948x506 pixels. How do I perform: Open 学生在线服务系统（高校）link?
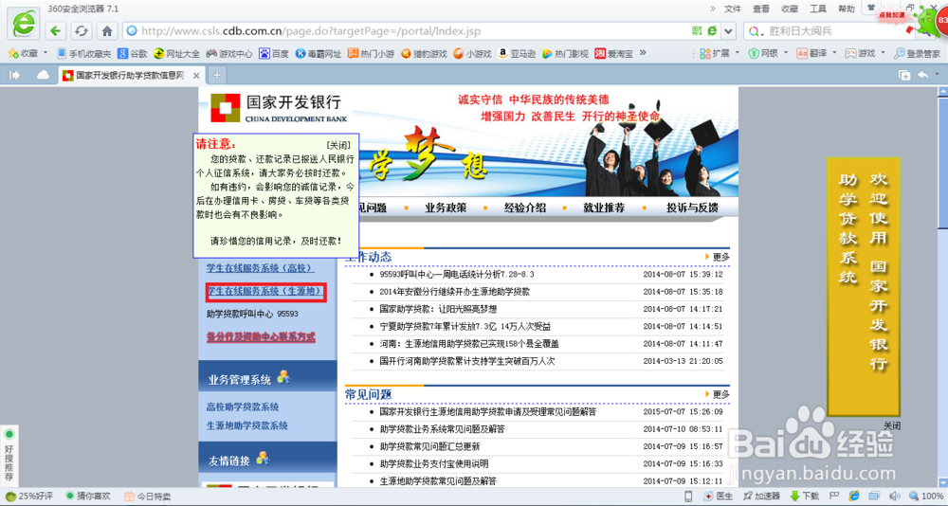tap(261, 268)
